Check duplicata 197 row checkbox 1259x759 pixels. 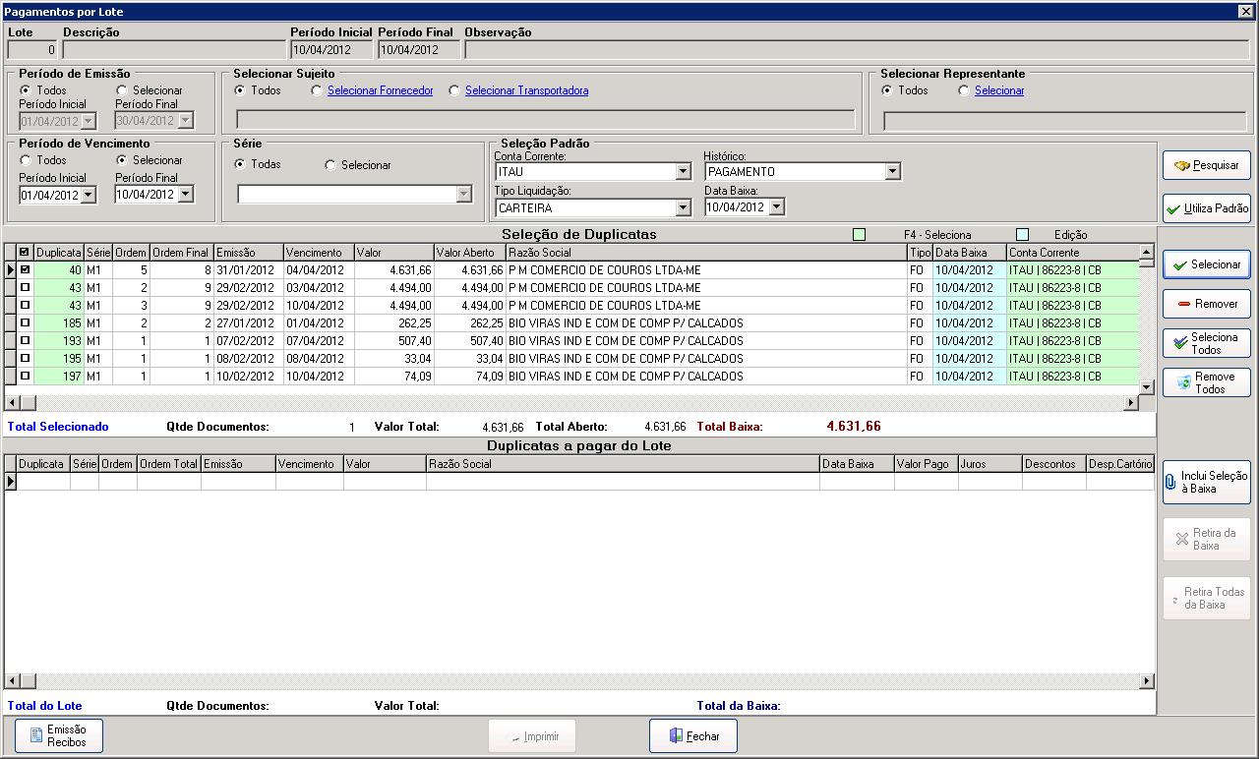tap(25, 376)
